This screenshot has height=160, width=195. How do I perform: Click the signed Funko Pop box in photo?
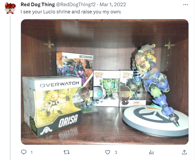click(x=106, y=88)
